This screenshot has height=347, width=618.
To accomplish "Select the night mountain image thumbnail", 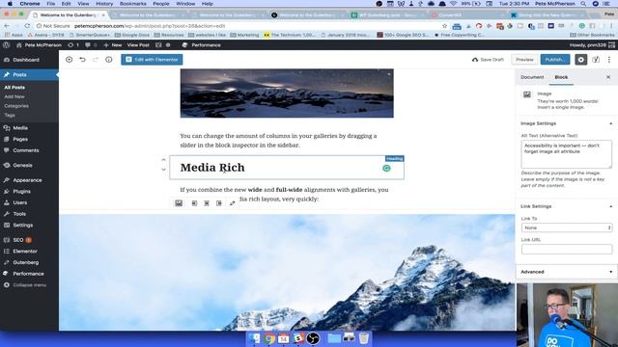I will tap(287, 93).
